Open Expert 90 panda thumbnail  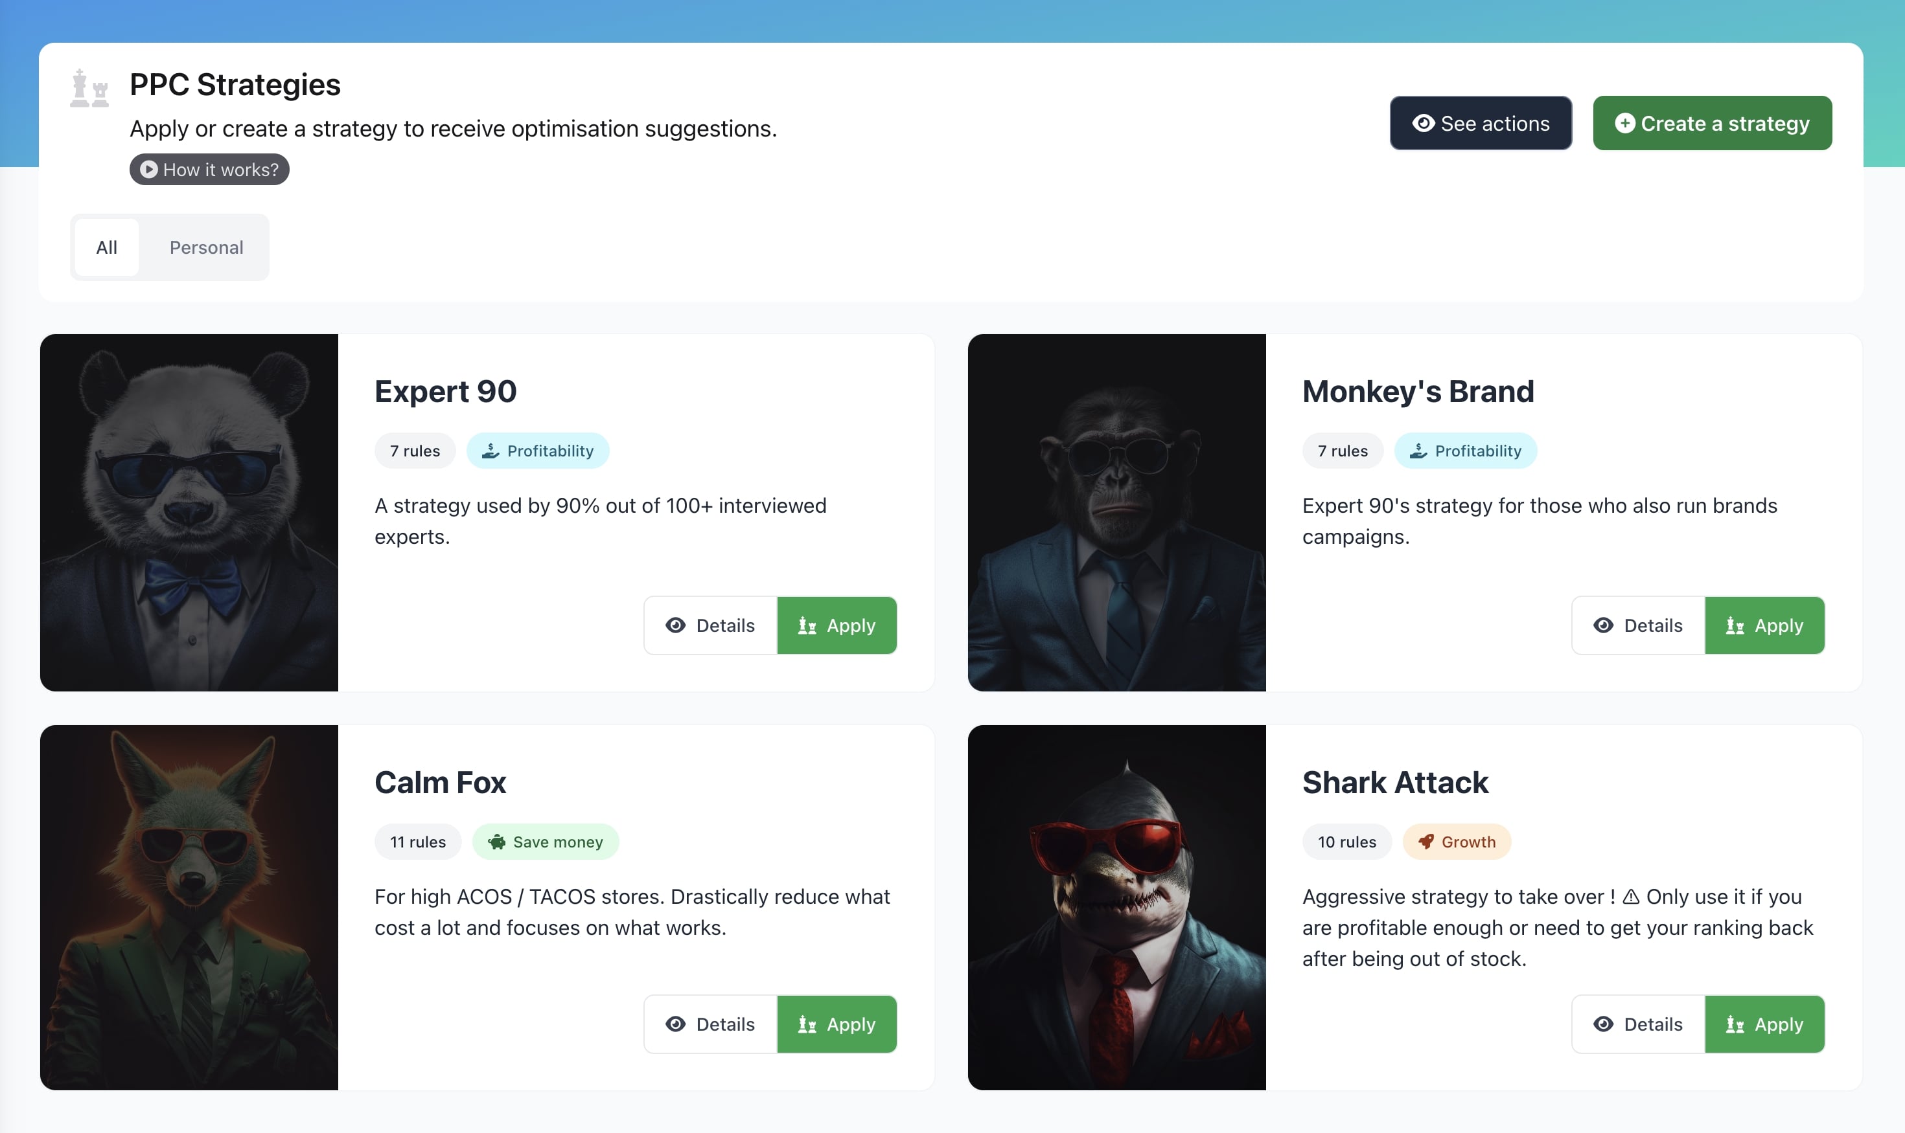coord(189,512)
